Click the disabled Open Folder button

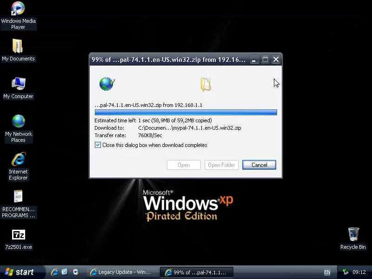click(221, 165)
